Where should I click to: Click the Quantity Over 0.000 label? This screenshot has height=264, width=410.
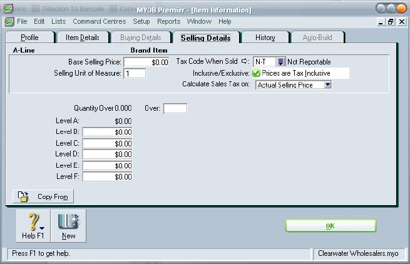pos(103,108)
